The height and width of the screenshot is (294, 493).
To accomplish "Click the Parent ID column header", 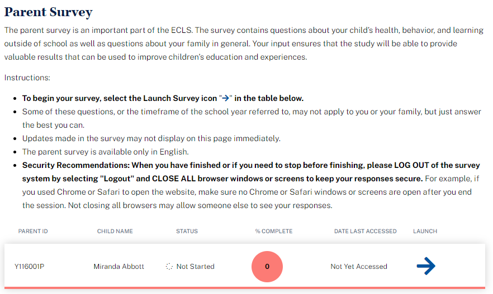I will pos(33,231).
